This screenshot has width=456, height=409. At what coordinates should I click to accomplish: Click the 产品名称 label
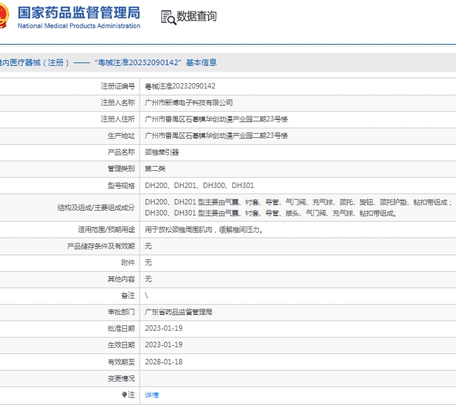tap(122, 152)
